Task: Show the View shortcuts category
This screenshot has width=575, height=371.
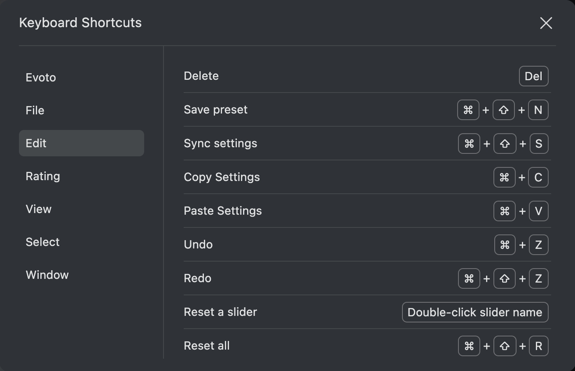Action: [x=39, y=209]
